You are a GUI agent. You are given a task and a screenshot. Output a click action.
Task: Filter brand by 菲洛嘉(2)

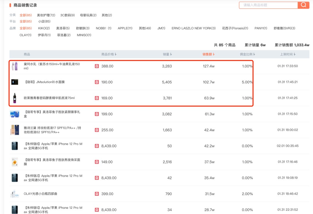64,35
